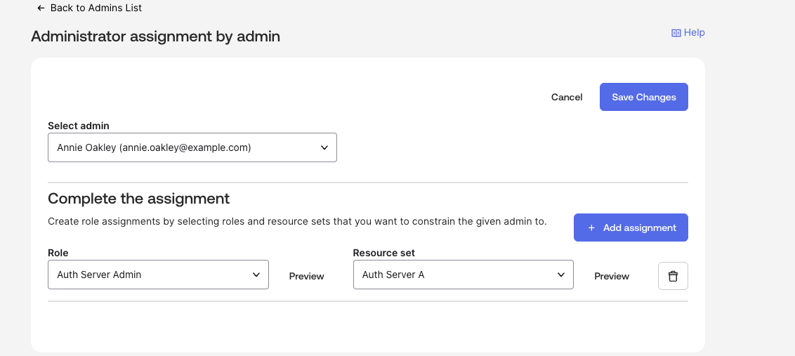Open the Role dropdown showing Auth Server Admin

point(158,275)
